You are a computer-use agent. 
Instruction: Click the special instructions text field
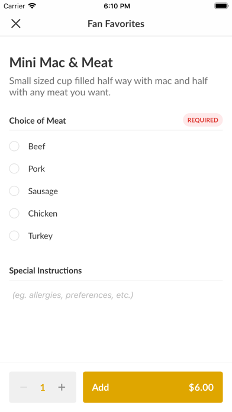pos(116,295)
